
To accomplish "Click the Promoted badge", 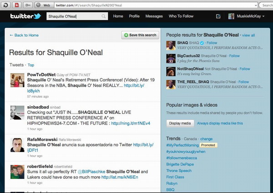I will 208,145.
